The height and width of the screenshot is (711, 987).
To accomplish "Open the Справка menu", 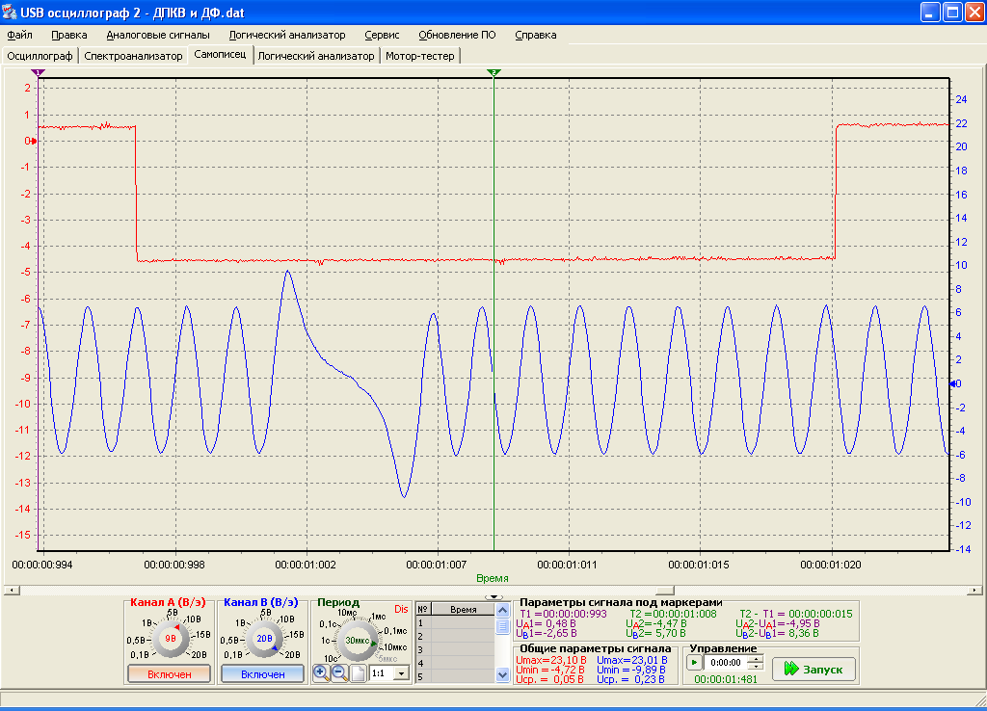I will 536,36.
